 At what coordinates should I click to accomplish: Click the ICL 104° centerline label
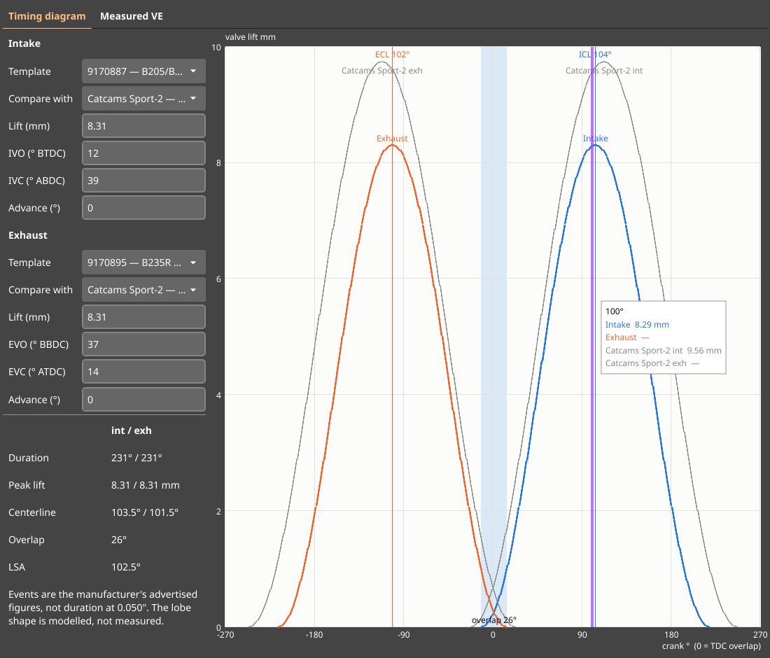pos(595,55)
